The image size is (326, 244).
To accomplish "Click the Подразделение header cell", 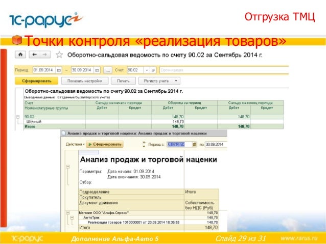I will [x=131, y=192].
